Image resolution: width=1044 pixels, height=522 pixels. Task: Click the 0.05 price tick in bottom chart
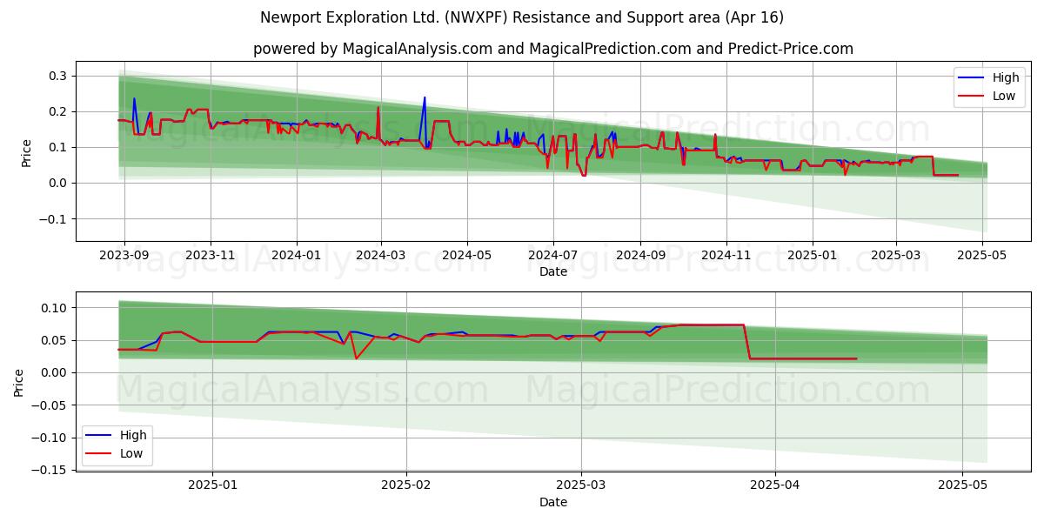(x=56, y=340)
